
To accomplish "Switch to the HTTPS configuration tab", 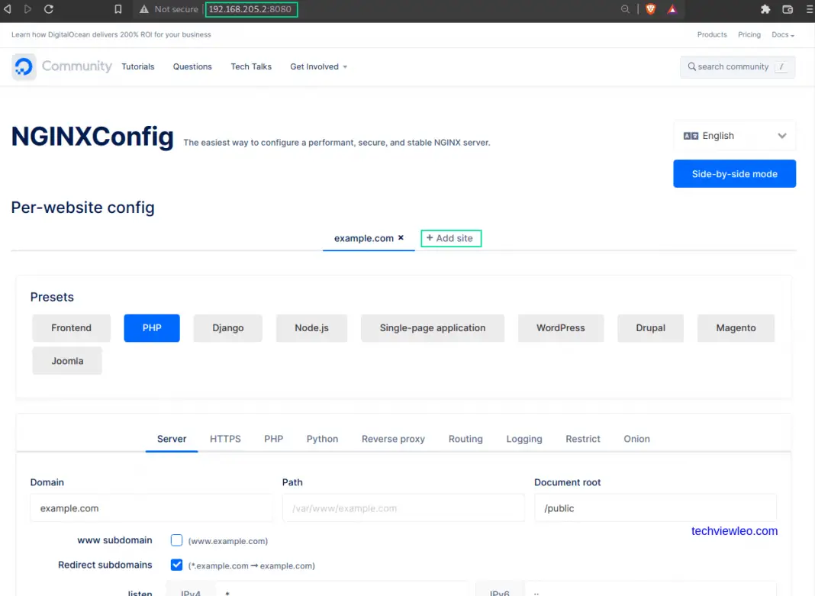I will (224, 439).
